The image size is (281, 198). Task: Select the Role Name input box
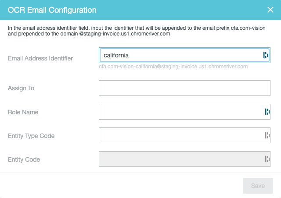pos(181,112)
